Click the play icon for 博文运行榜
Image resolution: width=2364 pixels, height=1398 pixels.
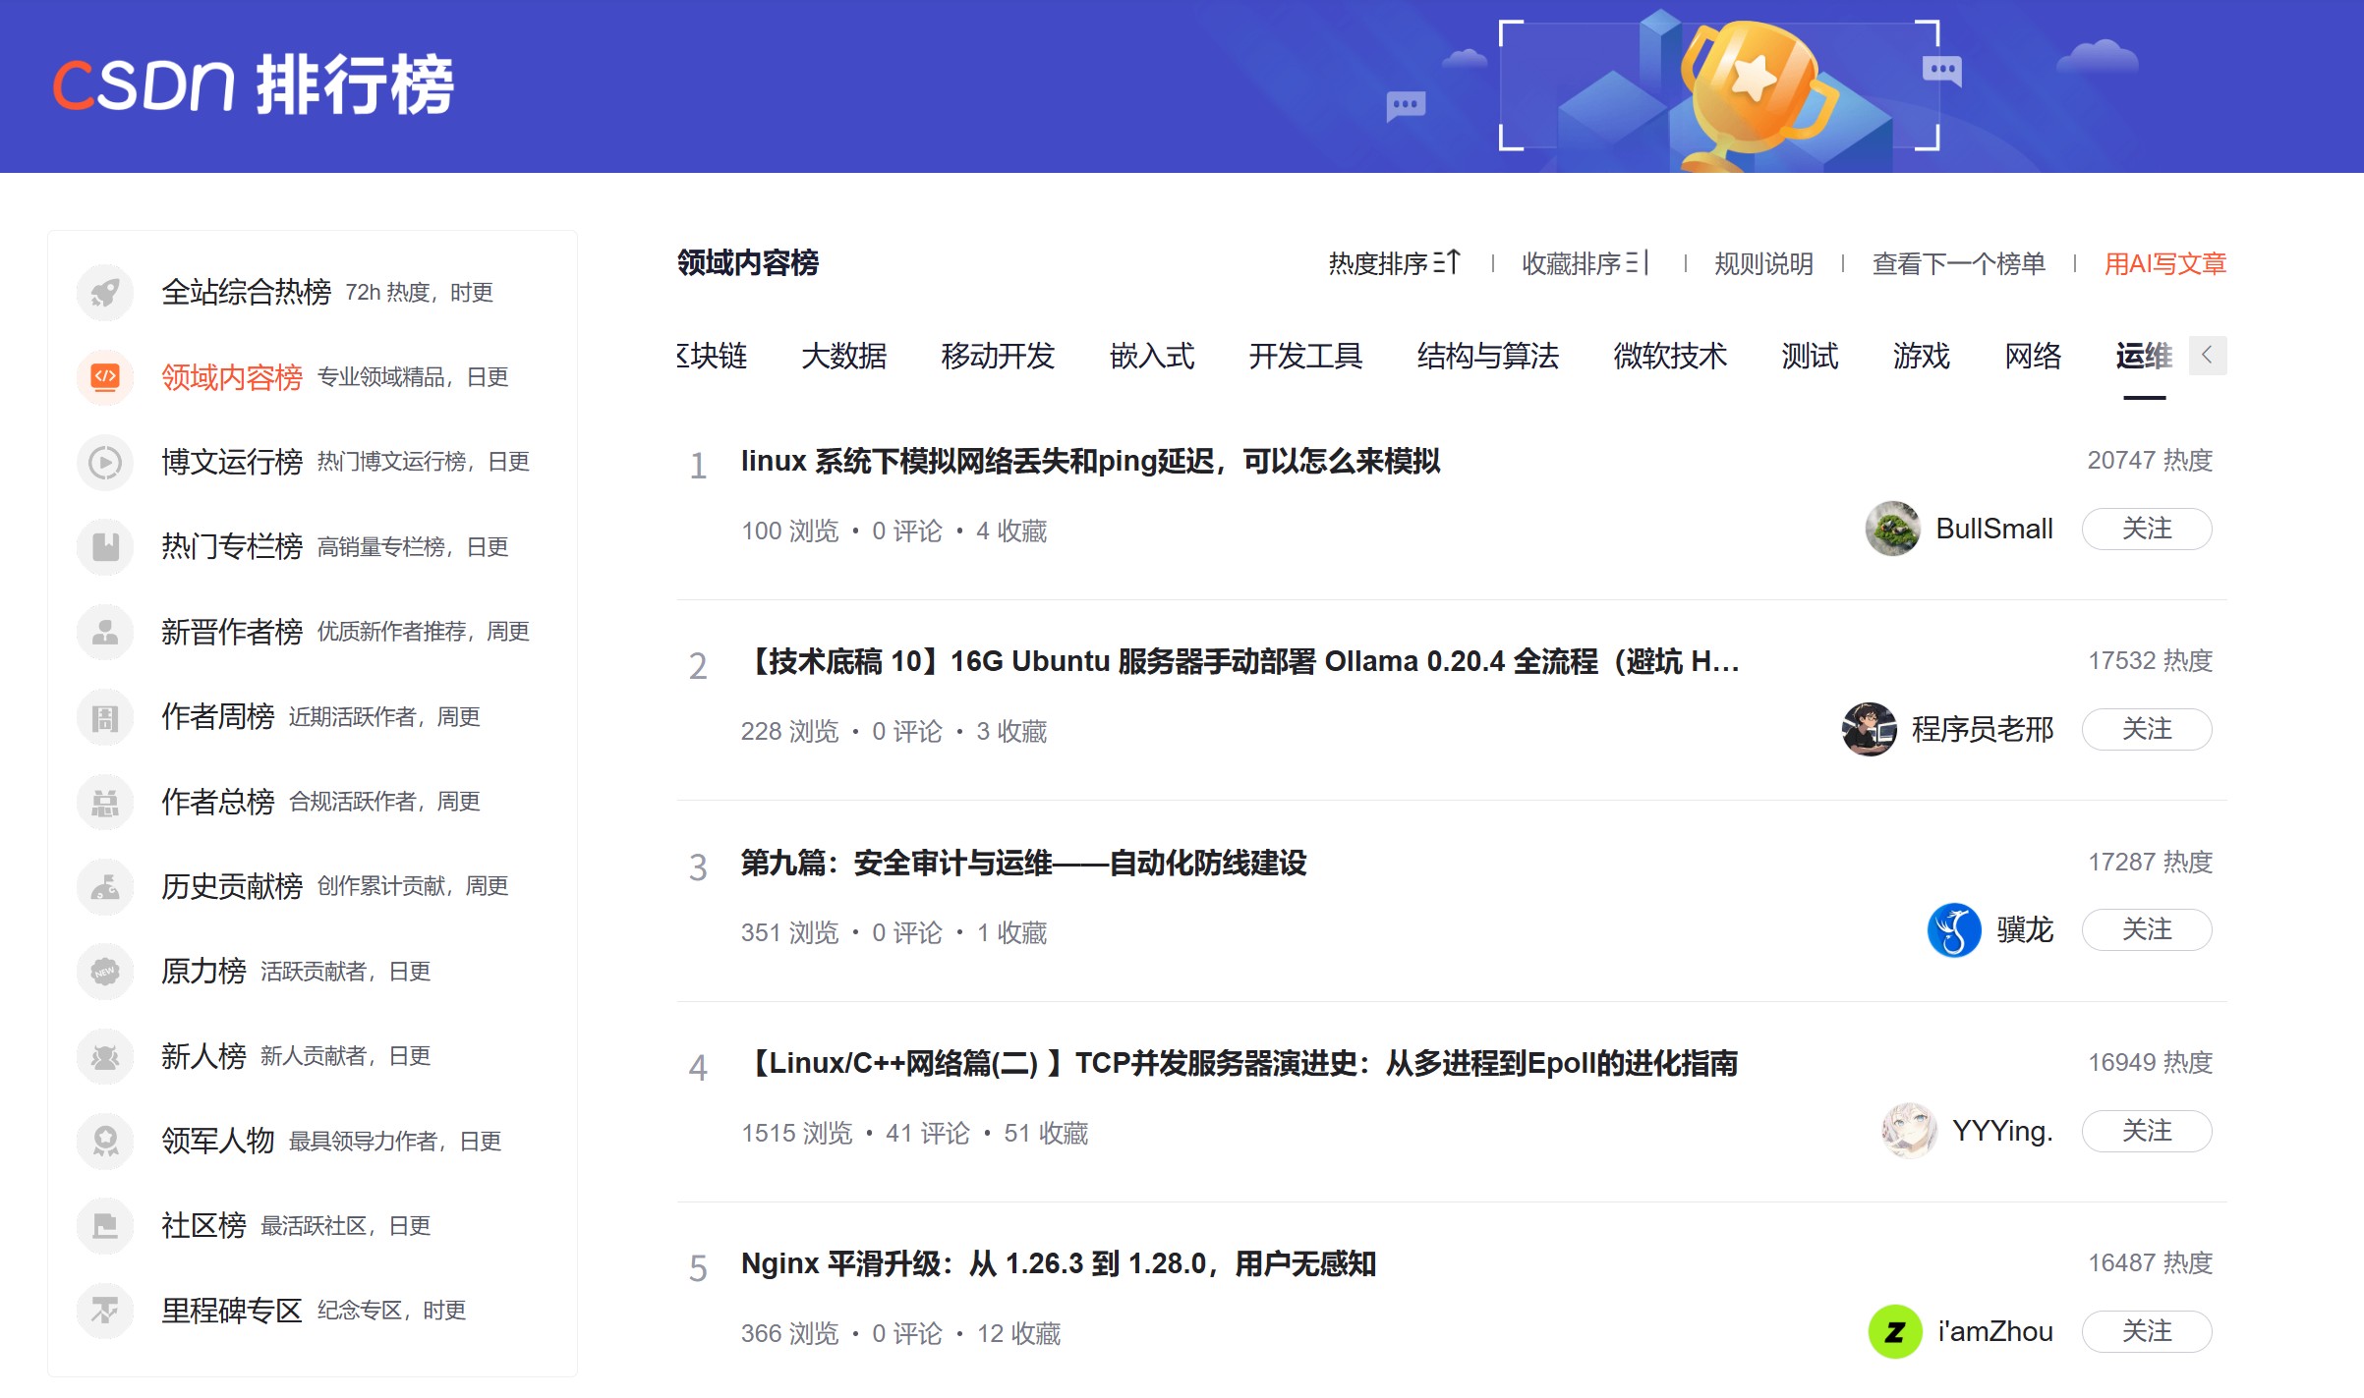tap(105, 462)
